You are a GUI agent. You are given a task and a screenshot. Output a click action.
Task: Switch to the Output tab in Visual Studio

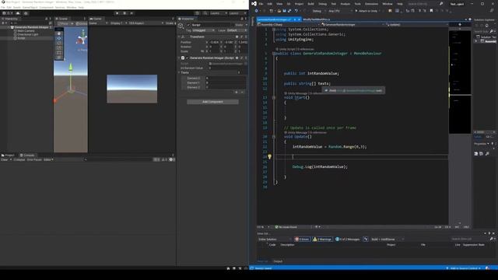(x=278, y=261)
